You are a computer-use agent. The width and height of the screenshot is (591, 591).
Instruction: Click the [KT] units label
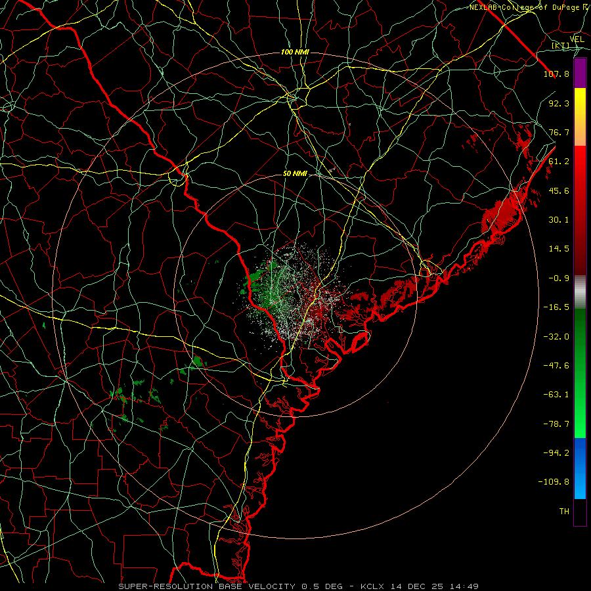(x=561, y=45)
